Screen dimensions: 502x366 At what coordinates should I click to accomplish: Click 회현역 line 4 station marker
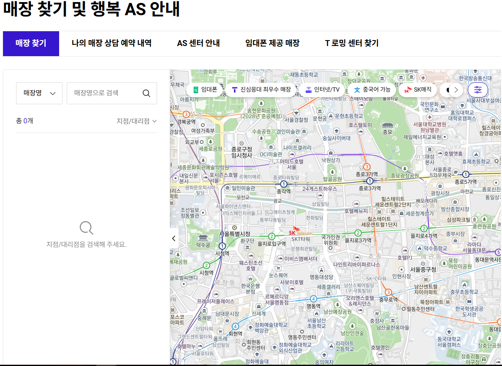click(235, 326)
